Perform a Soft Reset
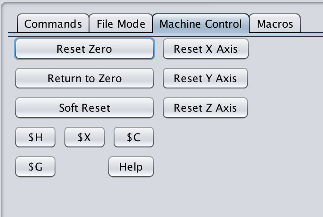323x217 pixels. pyautogui.click(x=84, y=108)
